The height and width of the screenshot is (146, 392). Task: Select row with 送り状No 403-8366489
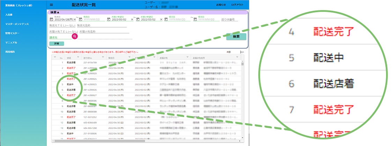coord(147,122)
